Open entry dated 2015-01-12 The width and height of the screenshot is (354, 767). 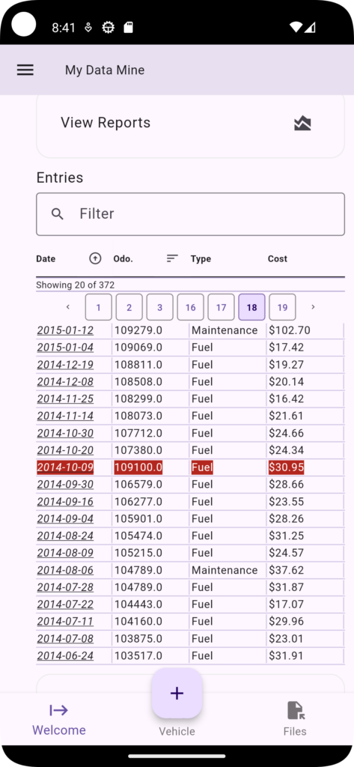pos(65,330)
